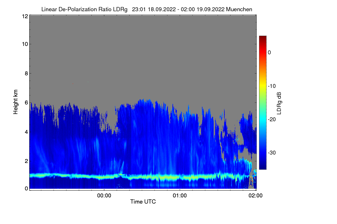Image resolution: width=337 pixels, height=224 pixels.
Task: Click the '0' colorbar tick value
Action: 269,52
